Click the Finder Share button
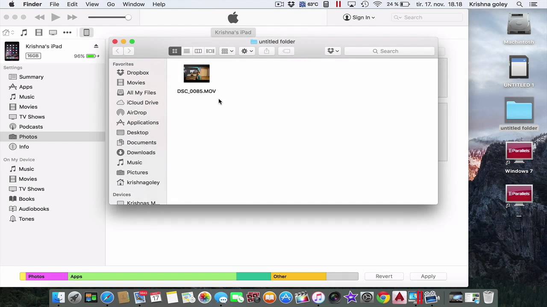547x307 pixels. (x=267, y=51)
